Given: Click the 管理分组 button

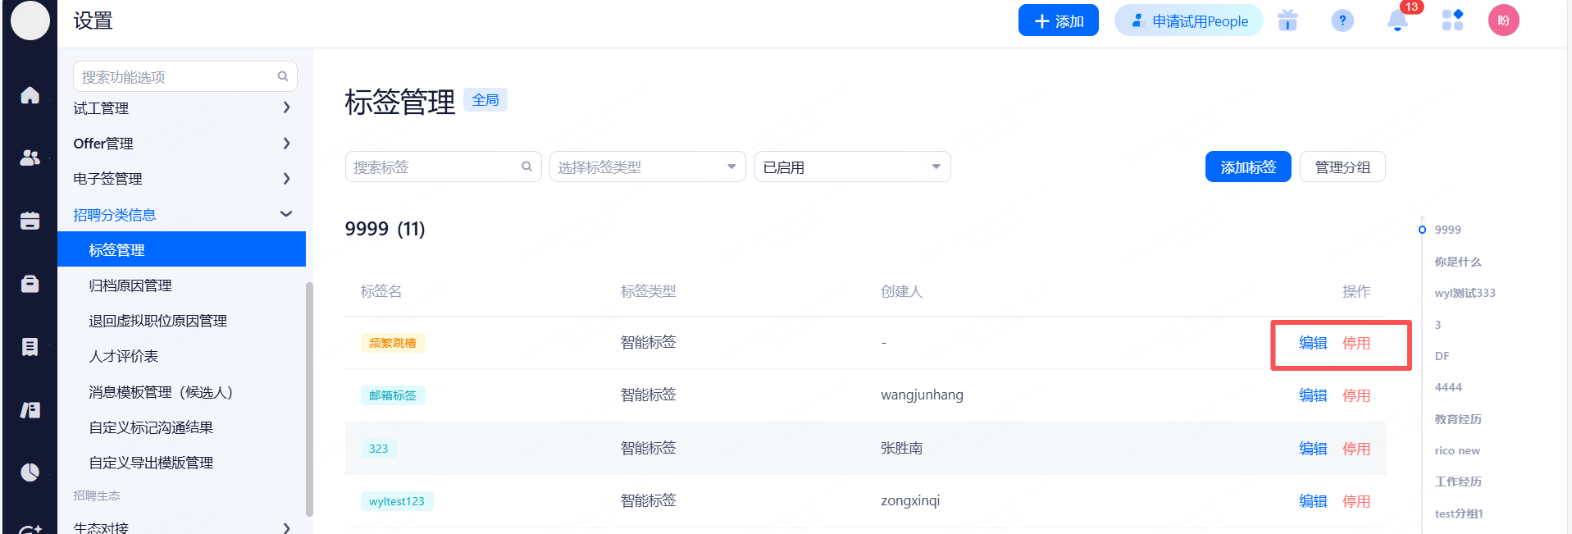Looking at the screenshot, I should pos(1342,167).
